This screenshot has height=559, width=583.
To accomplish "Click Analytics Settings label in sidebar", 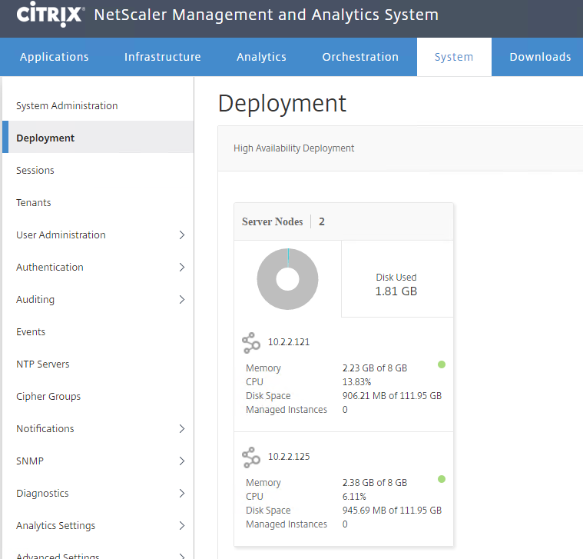I will click(x=56, y=525).
